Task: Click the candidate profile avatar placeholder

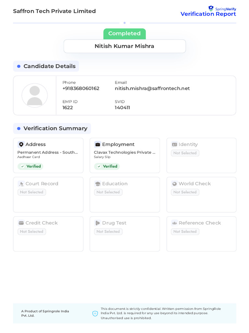Action: (x=35, y=95)
